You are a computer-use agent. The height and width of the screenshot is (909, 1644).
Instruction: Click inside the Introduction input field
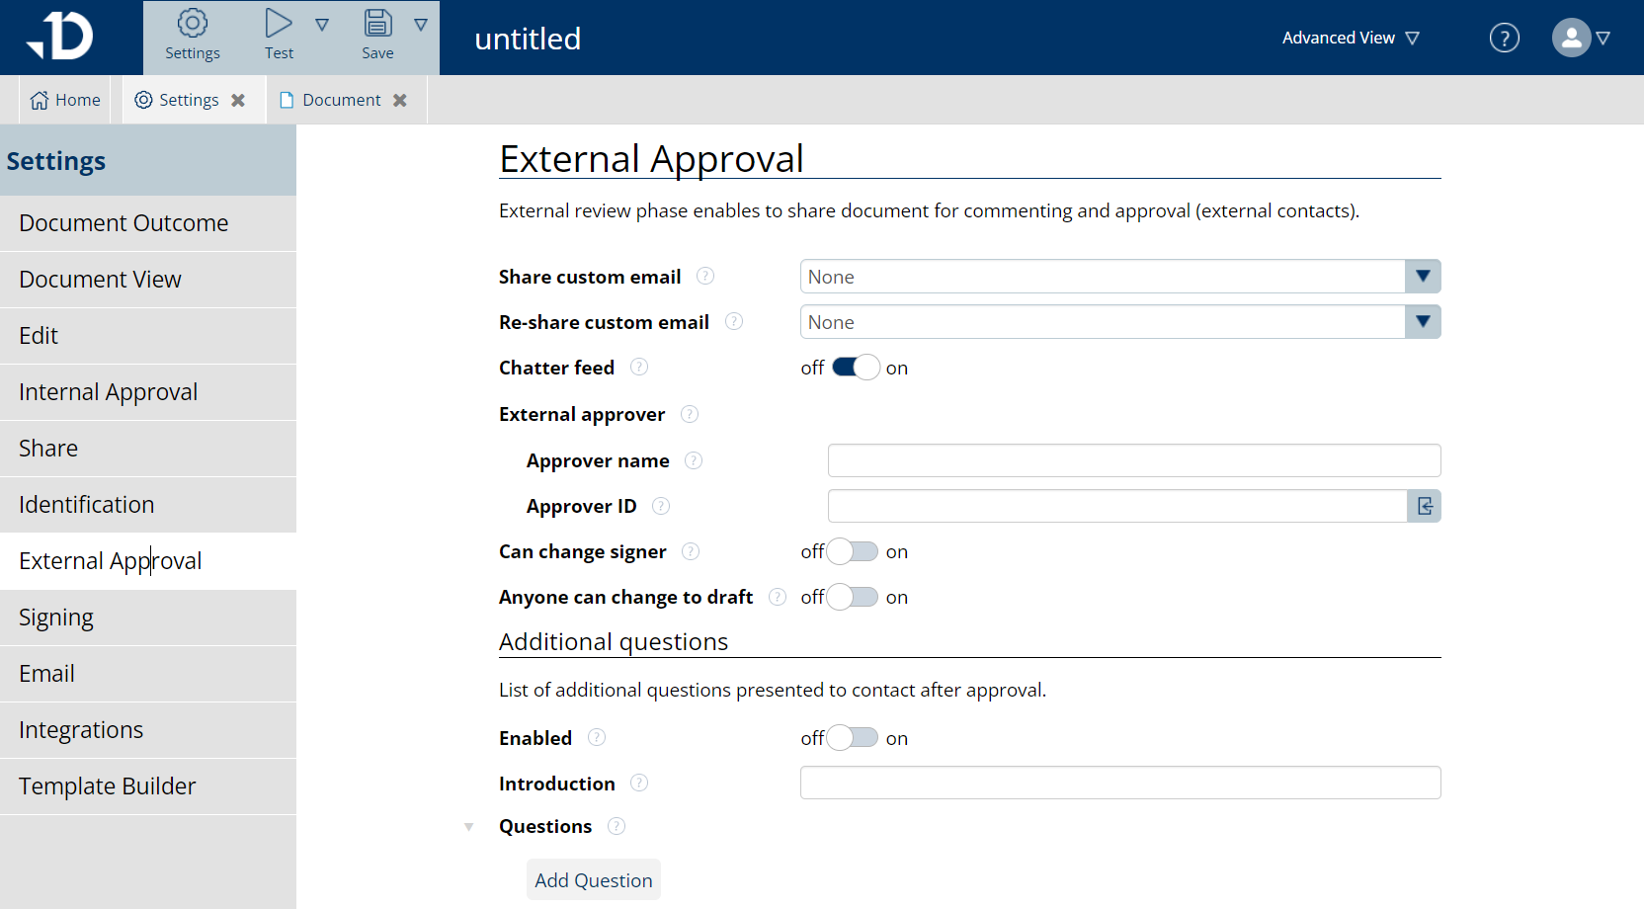[1119, 783]
